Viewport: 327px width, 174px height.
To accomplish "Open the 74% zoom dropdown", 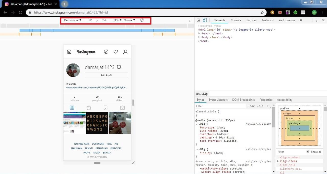I will coord(117,20).
